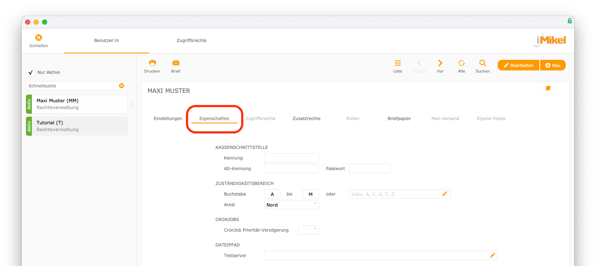The image size is (598, 266).
Task: Click the Kennung input field
Action: (292, 158)
